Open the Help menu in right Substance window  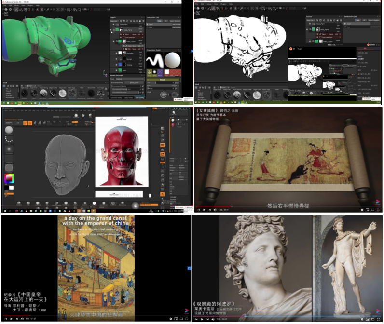pos(231,4)
